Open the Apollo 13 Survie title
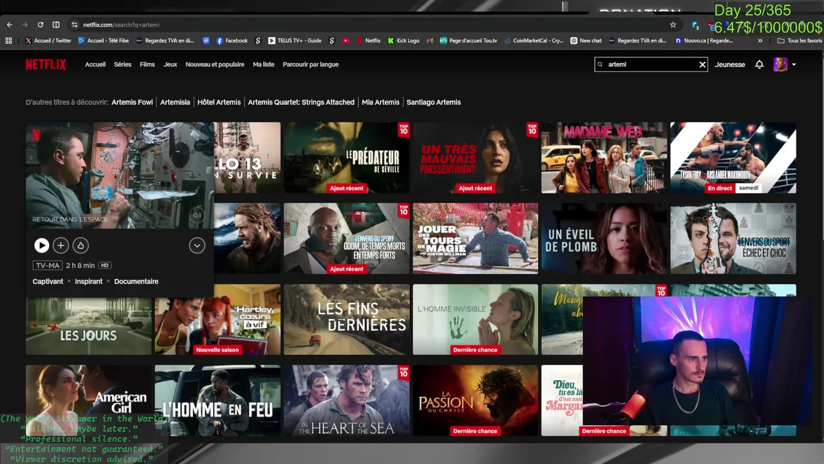Screen dimensions: 824x464 [248, 158]
